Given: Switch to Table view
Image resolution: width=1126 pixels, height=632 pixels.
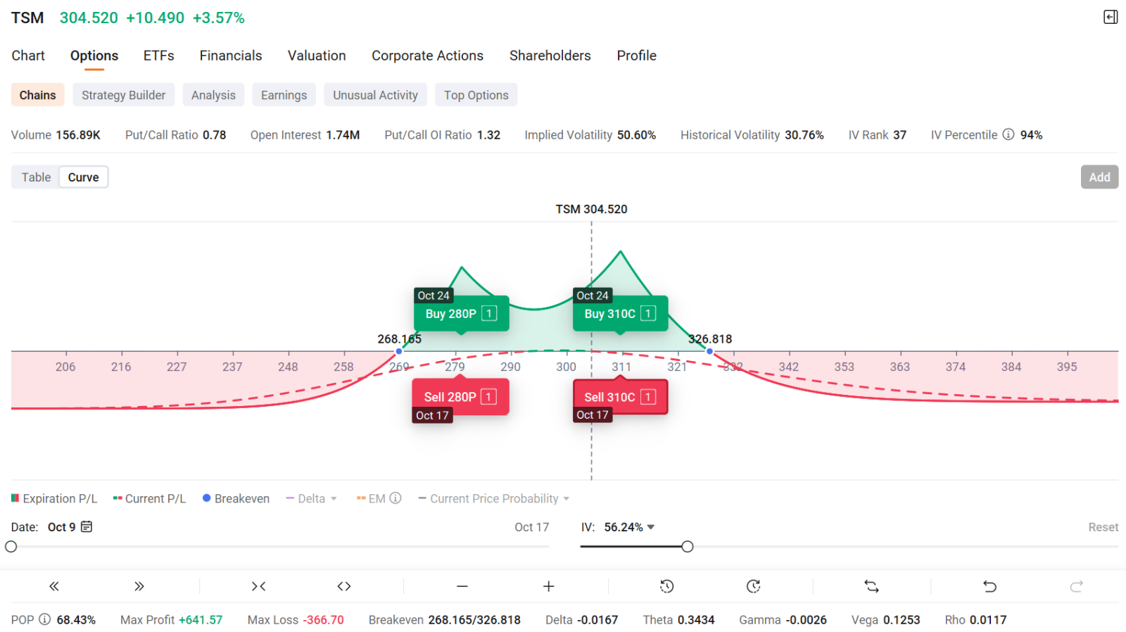Looking at the screenshot, I should (36, 177).
